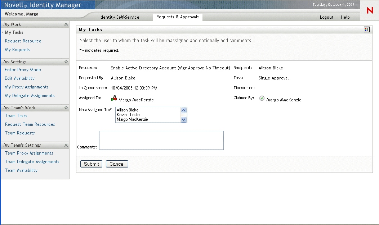Screen dimensions: 379x225
Task: Click the Recipient Allison Blake value
Action: (x=271, y=68)
